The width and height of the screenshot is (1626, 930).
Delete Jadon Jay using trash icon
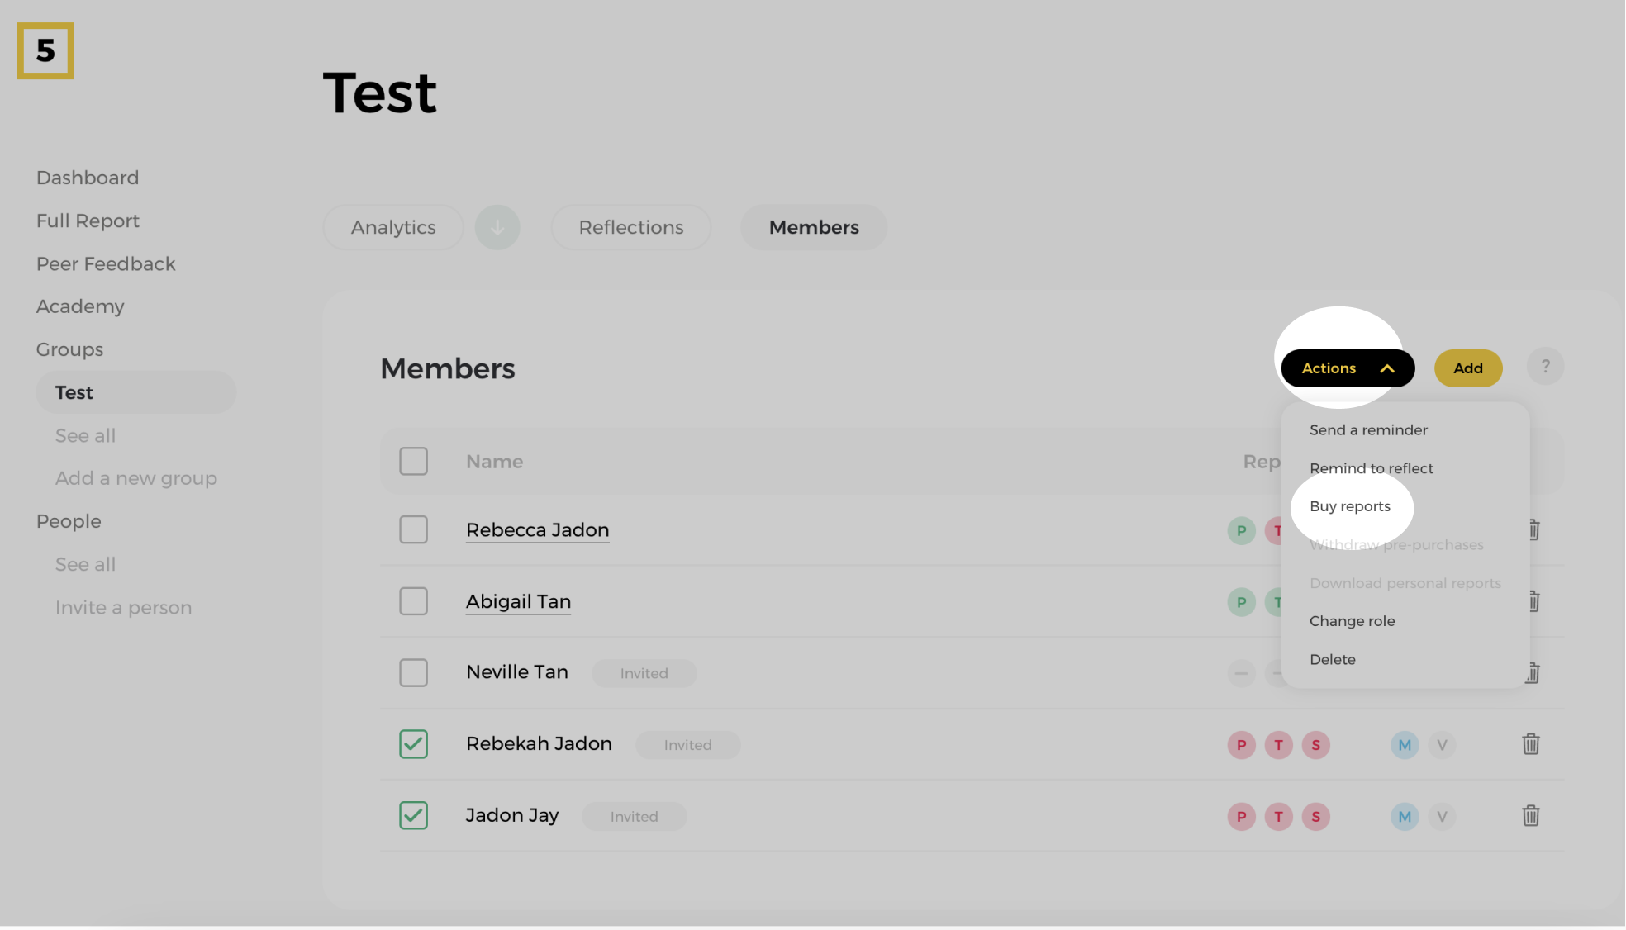[x=1530, y=816]
